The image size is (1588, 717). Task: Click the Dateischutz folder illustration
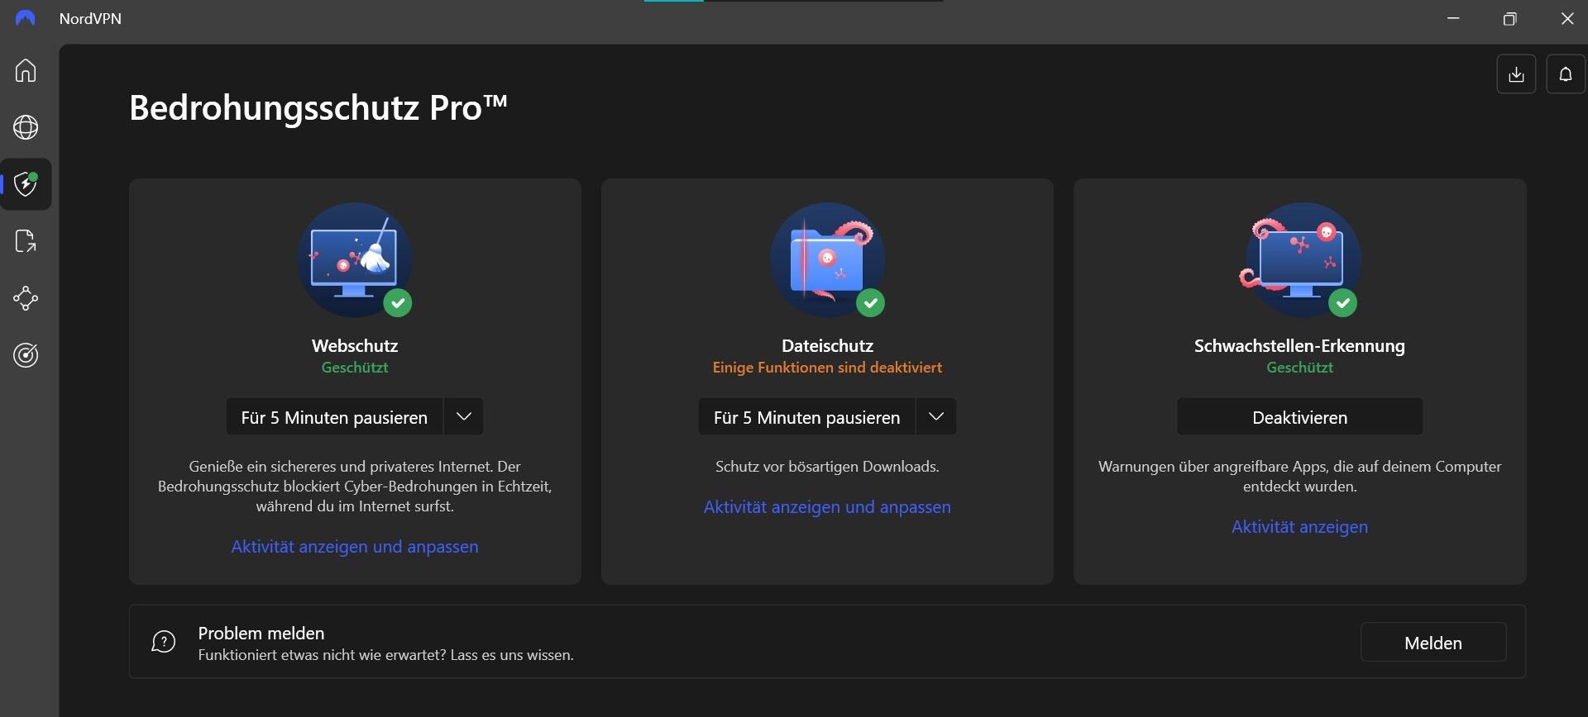pyautogui.click(x=827, y=260)
